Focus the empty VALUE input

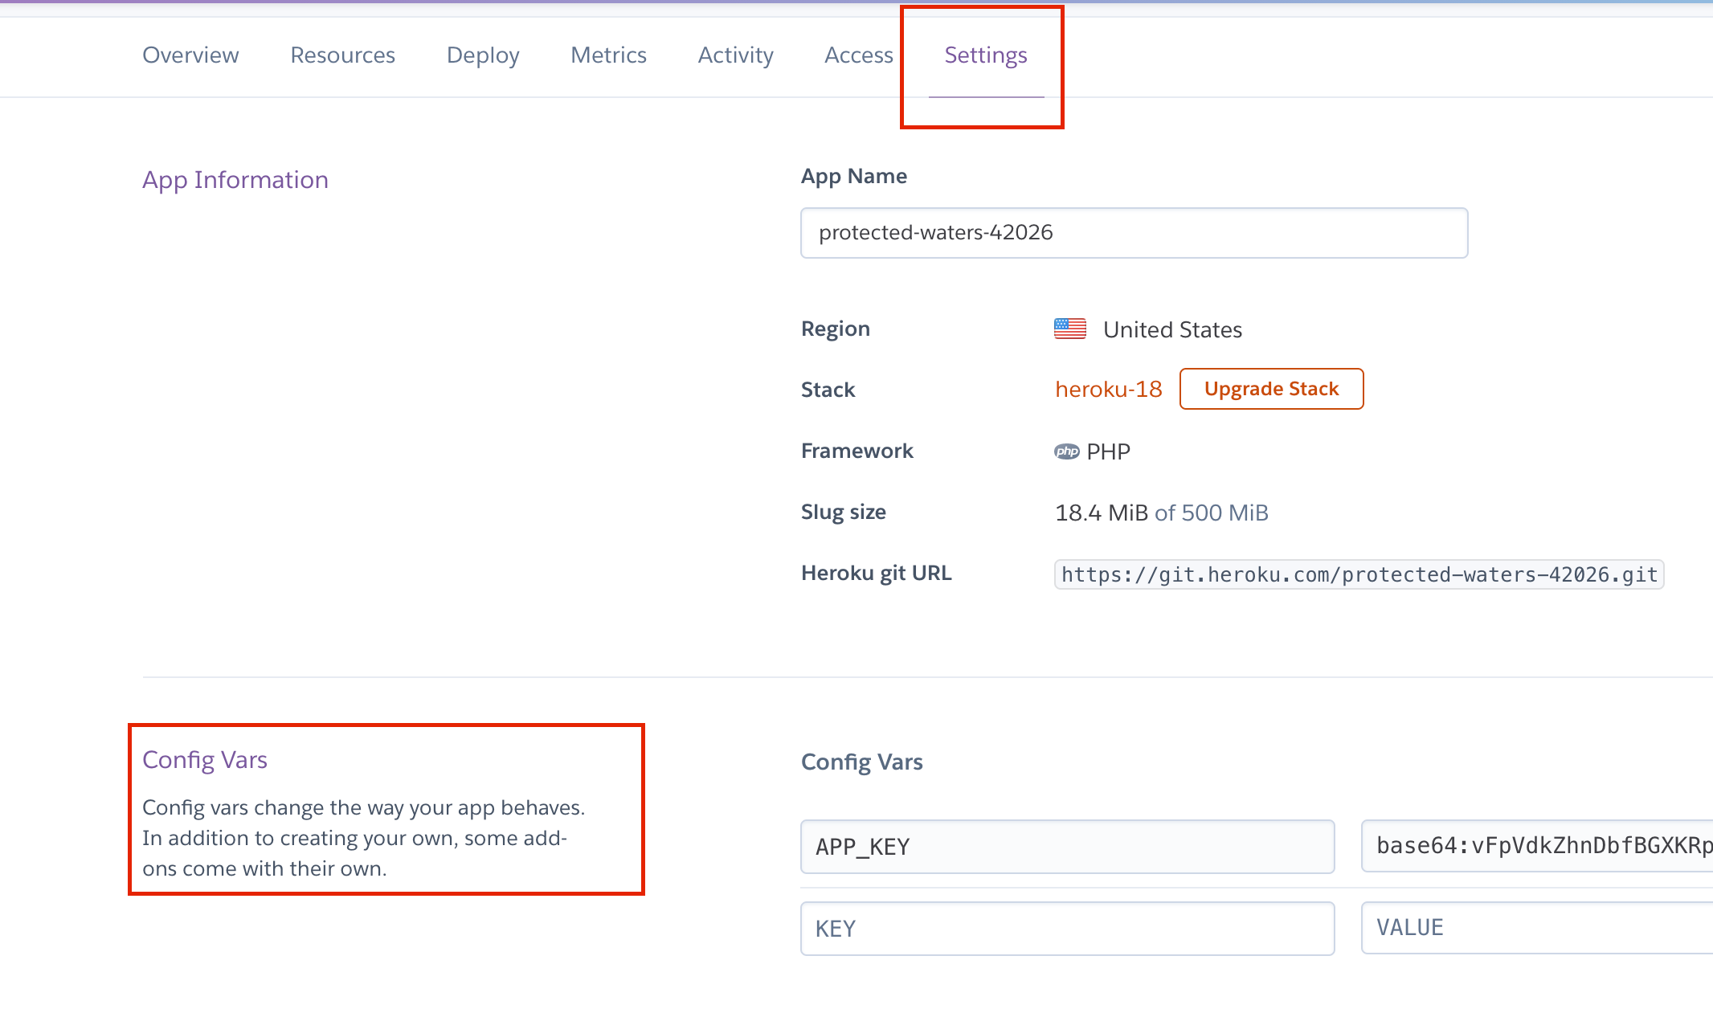(1536, 928)
